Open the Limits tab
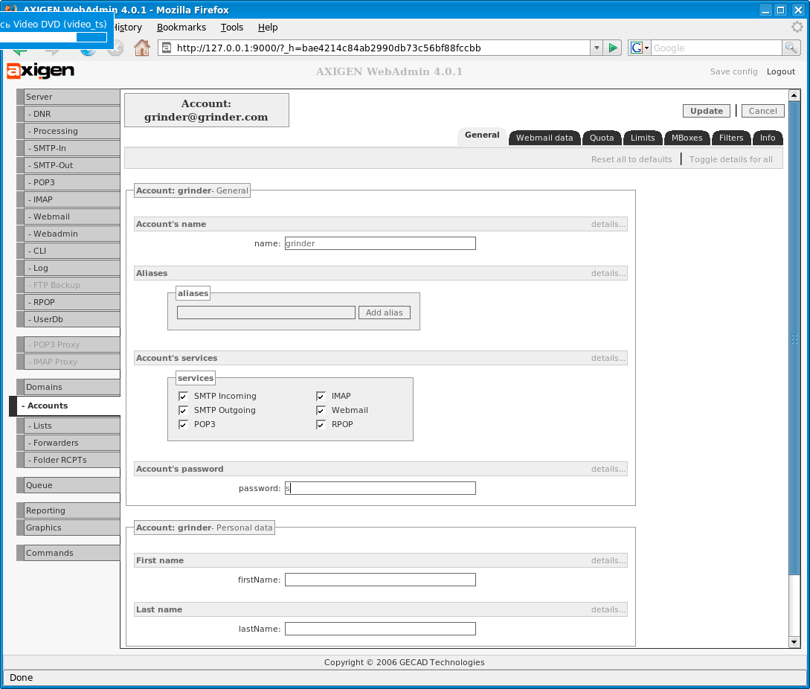810x689 pixels. tap(643, 138)
